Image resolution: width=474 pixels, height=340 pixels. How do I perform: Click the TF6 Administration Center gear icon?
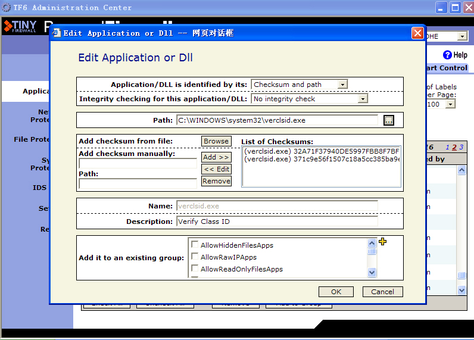coord(6,8)
